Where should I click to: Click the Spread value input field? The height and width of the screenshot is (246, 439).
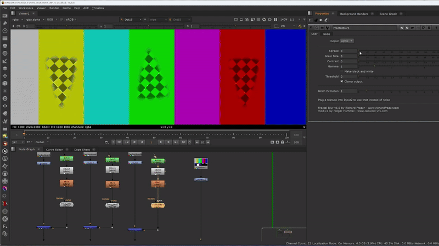(x=348, y=51)
